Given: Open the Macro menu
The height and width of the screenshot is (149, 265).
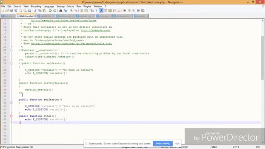Looking at the screenshot, I should tap(70, 6).
